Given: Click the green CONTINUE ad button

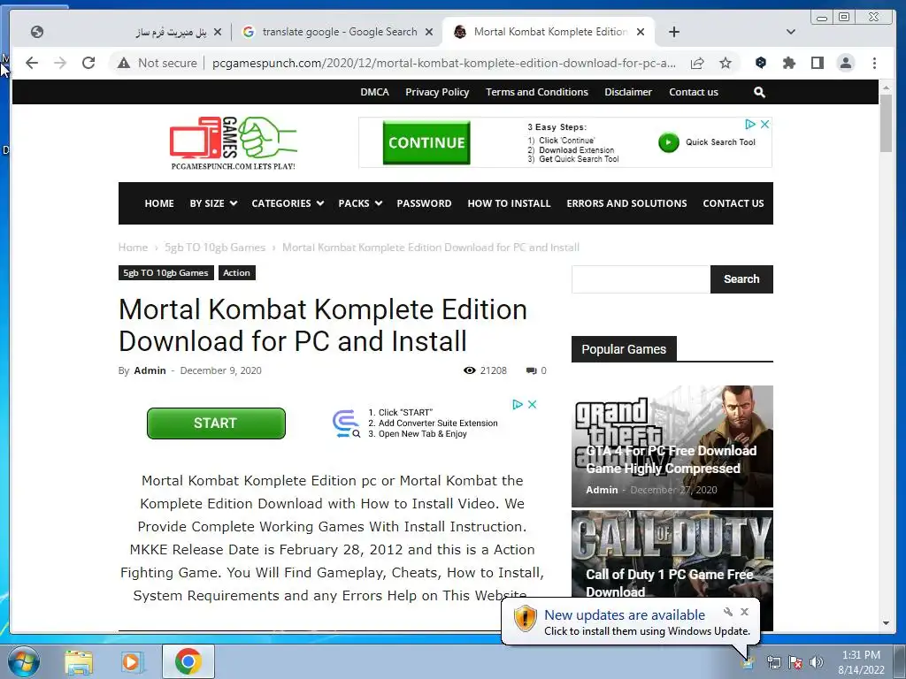Looking at the screenshot, I should [x=426, y=142].
